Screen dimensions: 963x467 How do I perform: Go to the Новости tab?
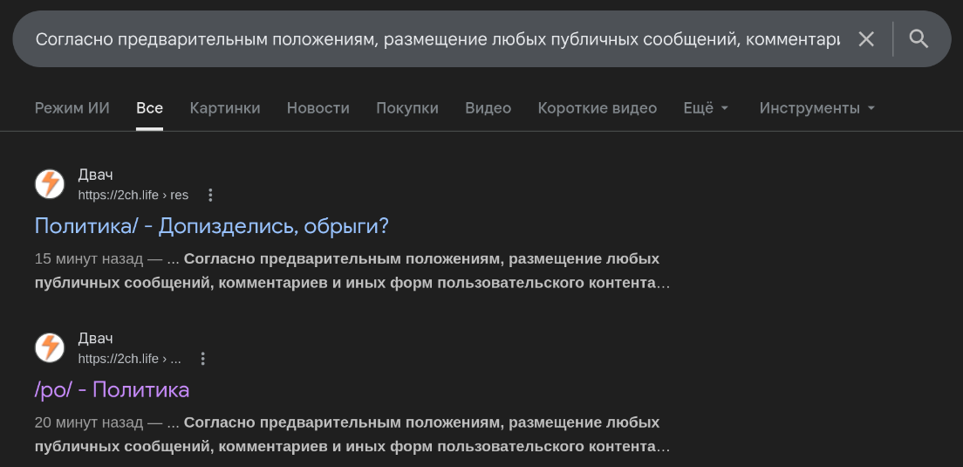coord(318,108)
